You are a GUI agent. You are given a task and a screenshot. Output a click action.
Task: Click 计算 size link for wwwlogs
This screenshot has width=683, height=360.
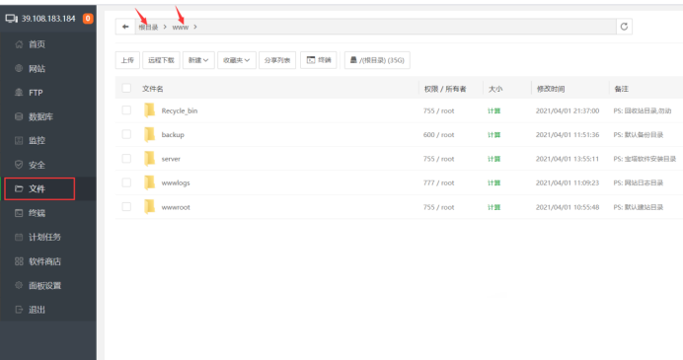493,182
